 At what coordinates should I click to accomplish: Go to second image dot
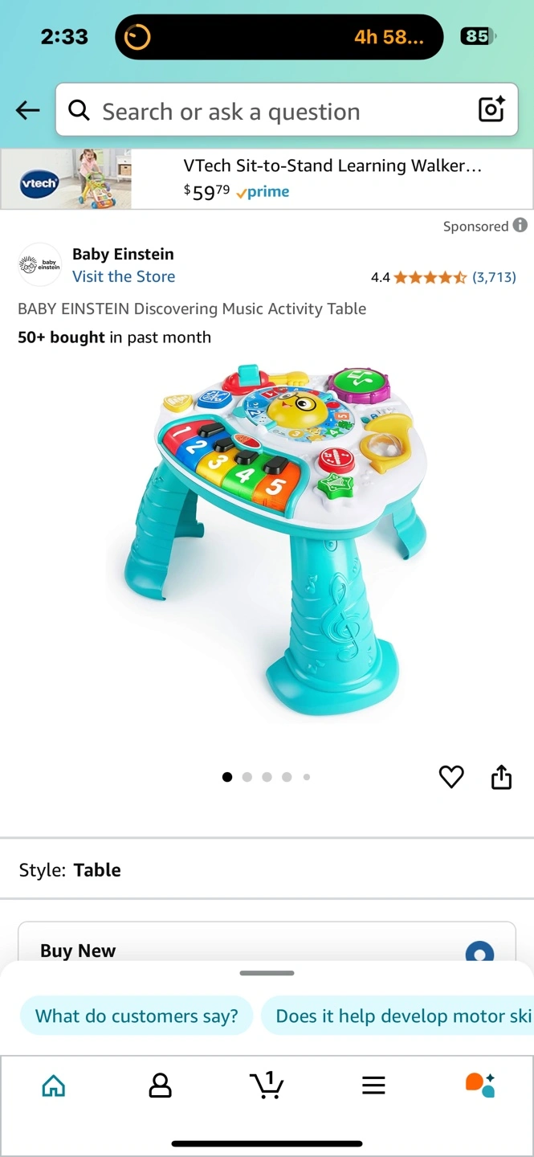[x=247, y=777]
